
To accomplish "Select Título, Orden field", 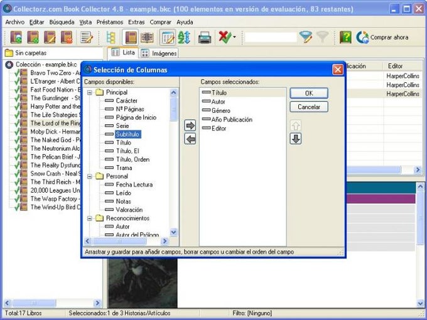I will pos(132,159).
